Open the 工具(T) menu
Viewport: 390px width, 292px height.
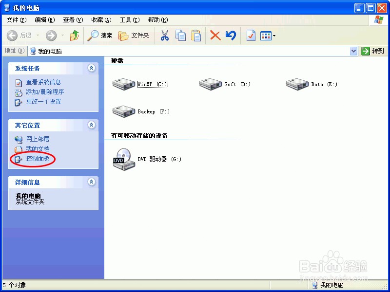[130, 20]
